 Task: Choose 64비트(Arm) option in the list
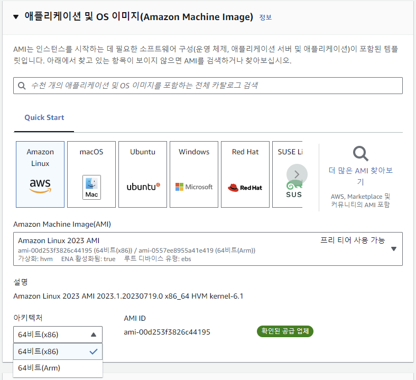[x=58, y=368]
